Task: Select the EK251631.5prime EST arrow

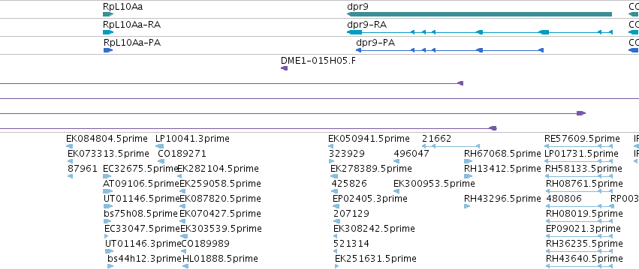Action: 336,266
